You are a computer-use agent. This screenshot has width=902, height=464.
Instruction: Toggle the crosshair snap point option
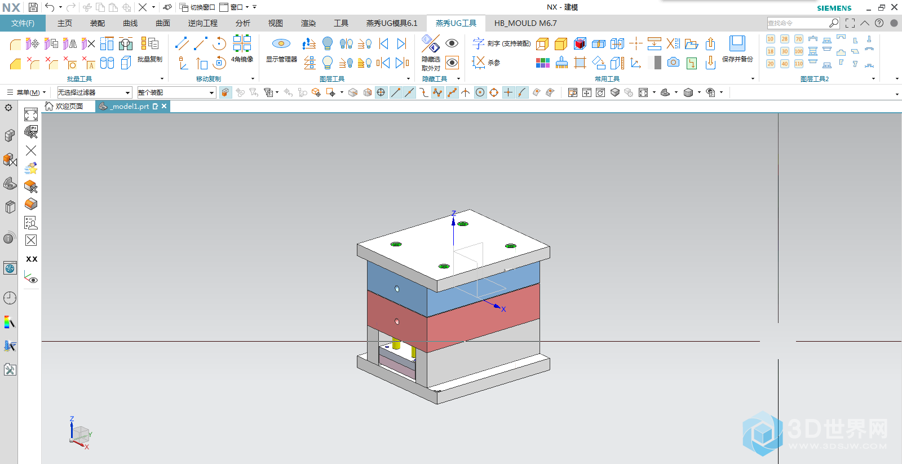[508, 92]
